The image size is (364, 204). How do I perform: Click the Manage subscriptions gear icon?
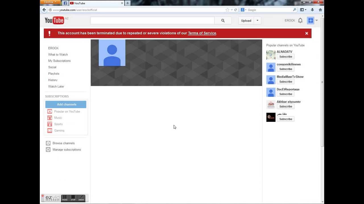coord(48,150)
